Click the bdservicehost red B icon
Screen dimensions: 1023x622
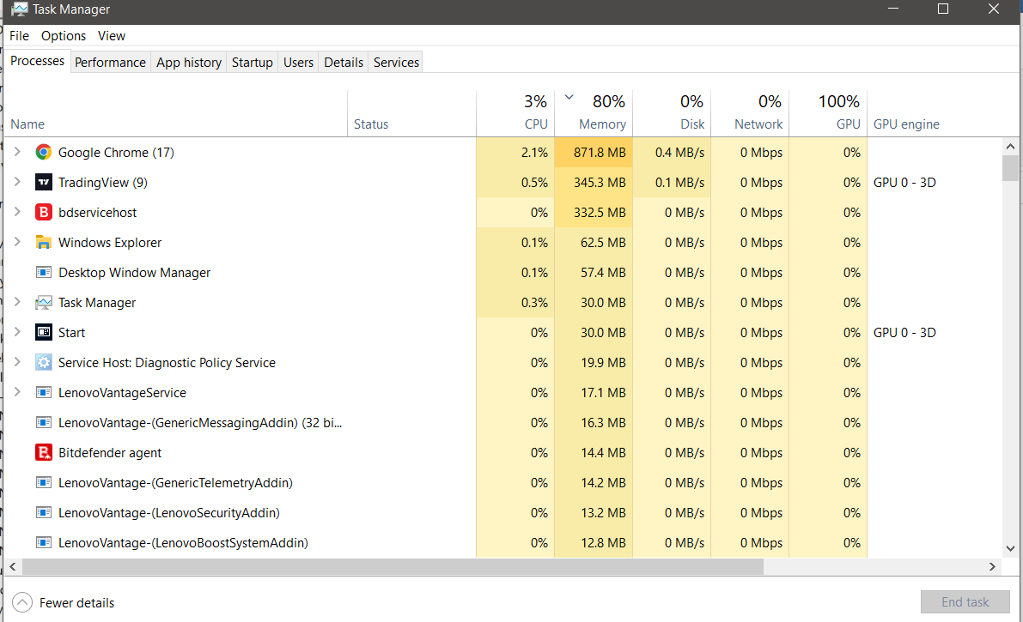44,213
